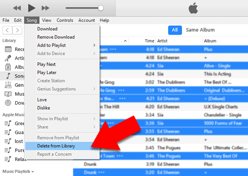Expand the Show in Playlist submenu

[x=62, y=119]
